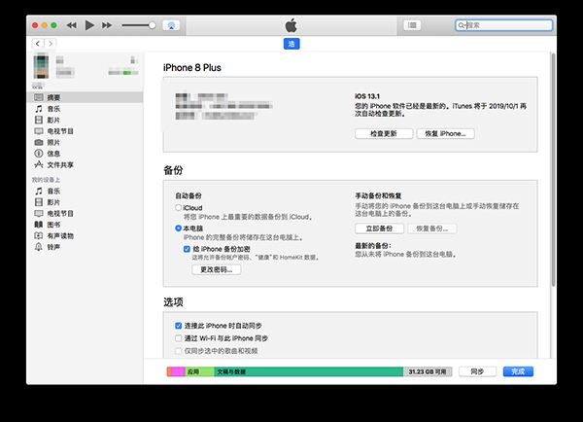The width and height of the screenshot is (583, 422).
Task: Open 文件共享 file sharing in the sidebar
Action: click(85, 164)
